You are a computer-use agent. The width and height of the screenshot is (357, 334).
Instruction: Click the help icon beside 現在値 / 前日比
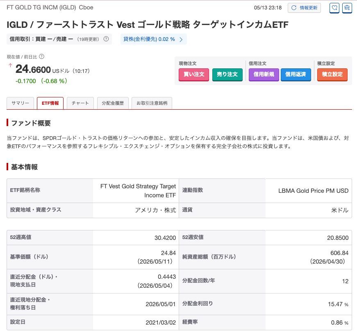[42, 56]
